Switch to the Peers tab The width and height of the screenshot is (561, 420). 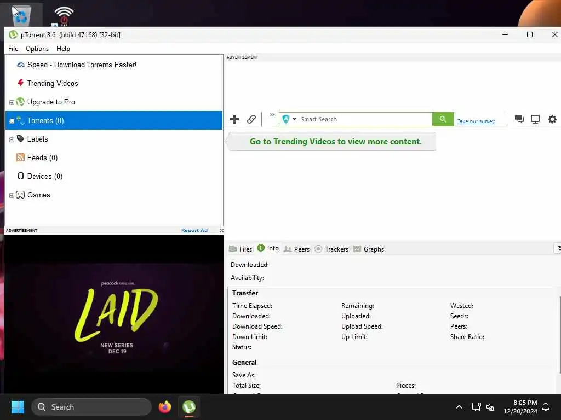point(296,249)
